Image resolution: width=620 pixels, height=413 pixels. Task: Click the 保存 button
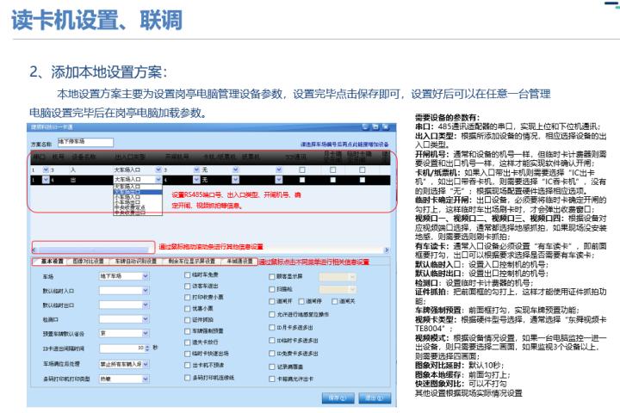point(338,398)
